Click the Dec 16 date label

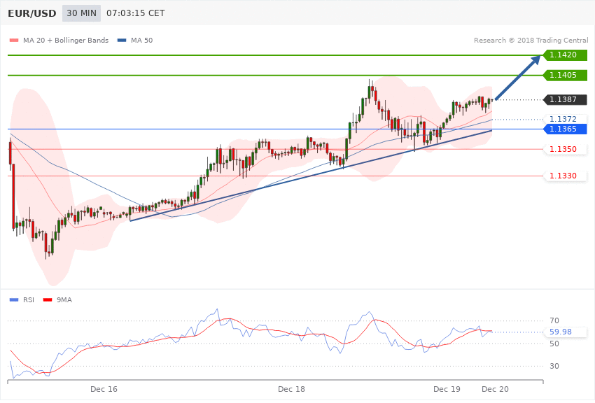tap(104, 389)
